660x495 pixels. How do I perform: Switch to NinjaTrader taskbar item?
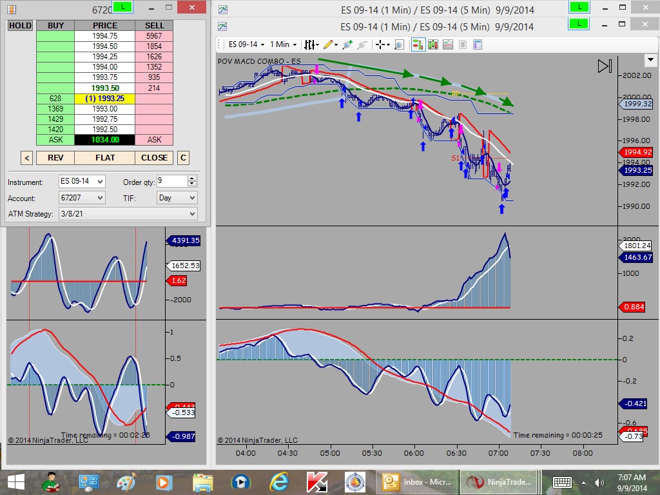pos(500,482)
